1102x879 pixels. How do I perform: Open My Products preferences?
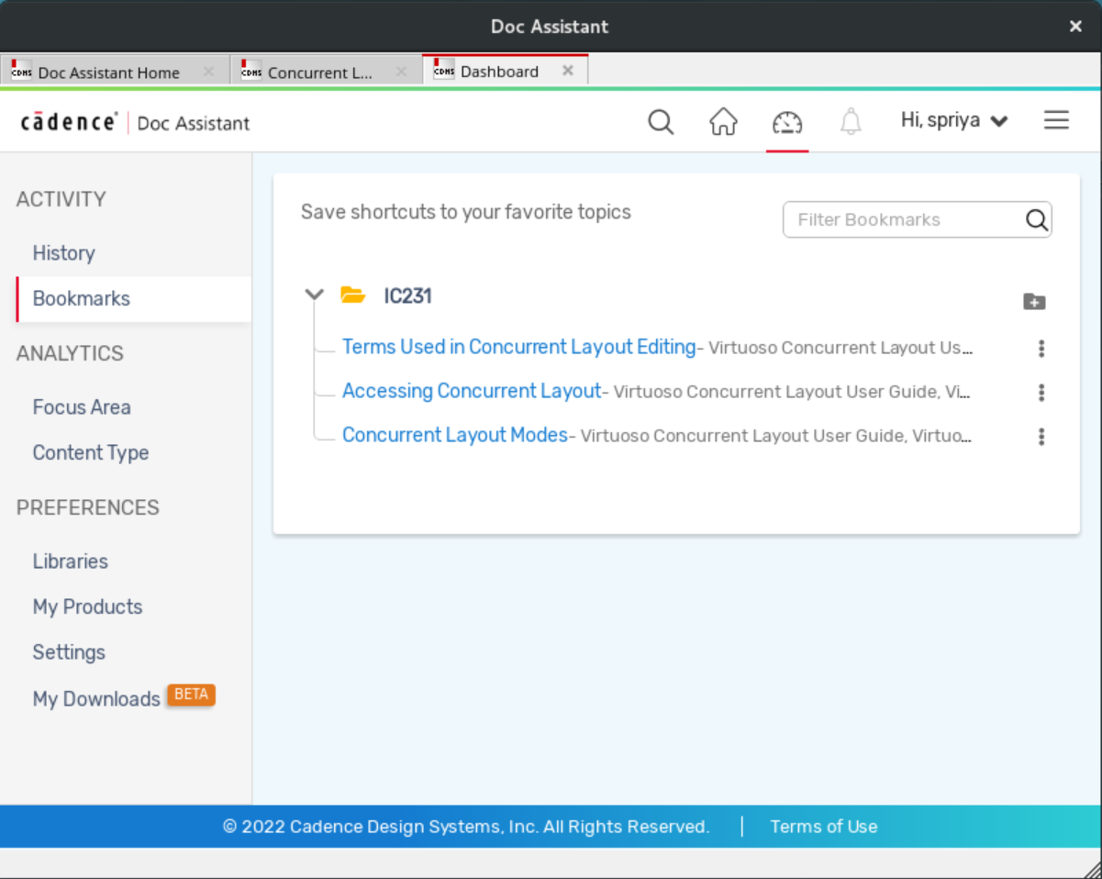click(87, 606)
